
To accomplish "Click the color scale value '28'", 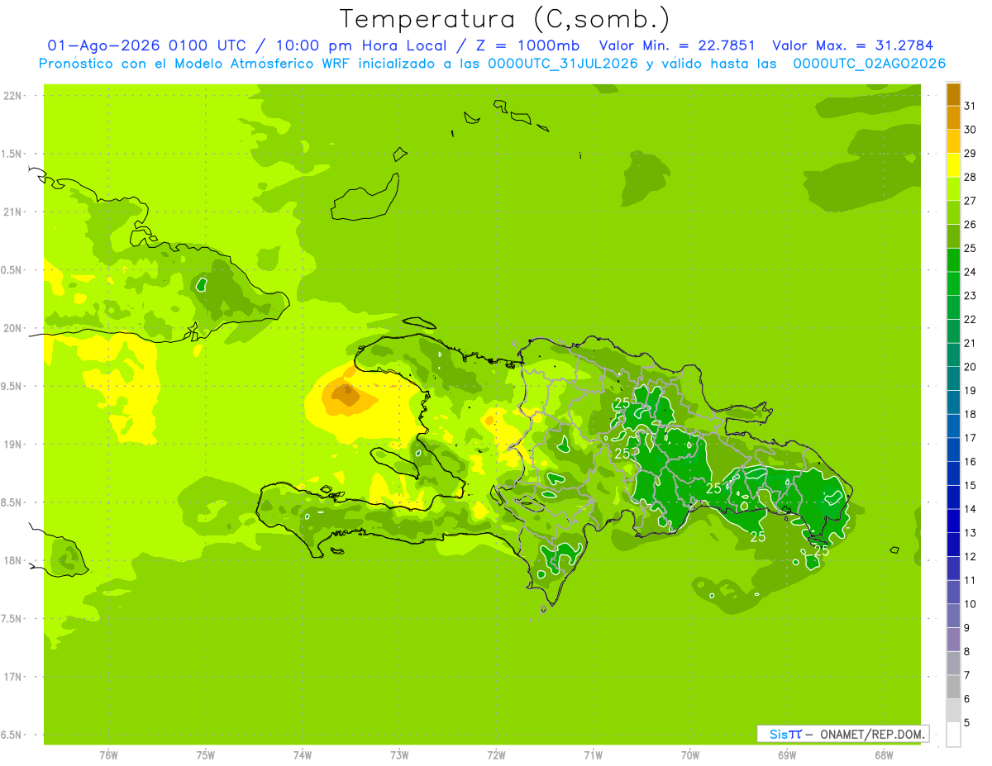I will [971, 176].
